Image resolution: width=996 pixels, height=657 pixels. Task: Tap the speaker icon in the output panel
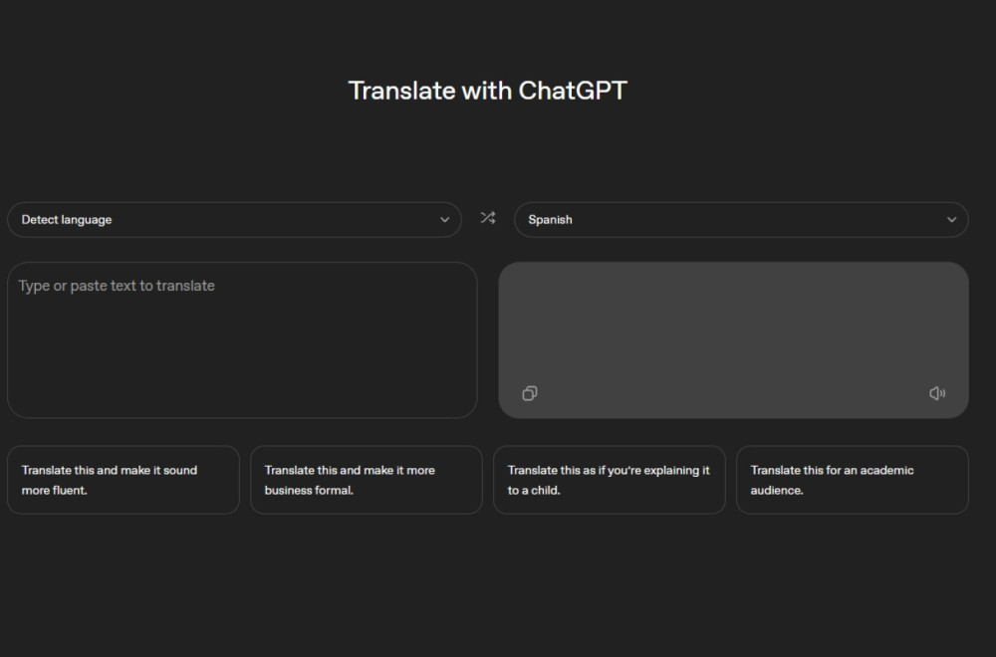coord(937,392)
